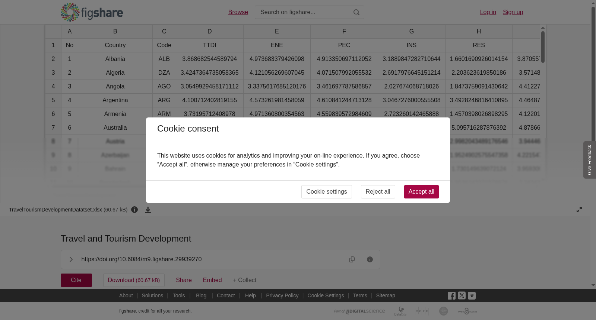Click Sign up link
This screenshot has width=596, height=320.
click(x=513, y=12)
